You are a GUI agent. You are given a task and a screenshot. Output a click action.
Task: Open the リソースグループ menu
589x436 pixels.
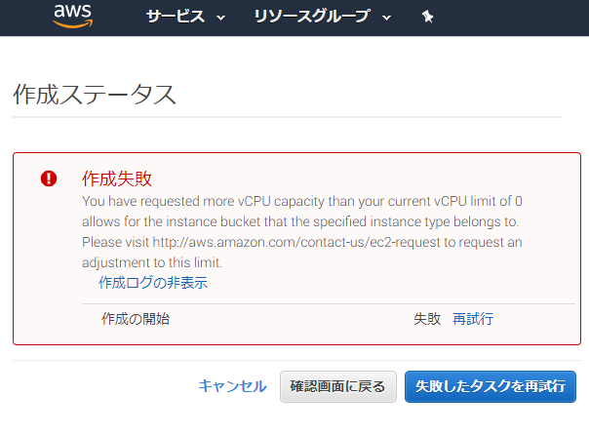tap(312, 17)
